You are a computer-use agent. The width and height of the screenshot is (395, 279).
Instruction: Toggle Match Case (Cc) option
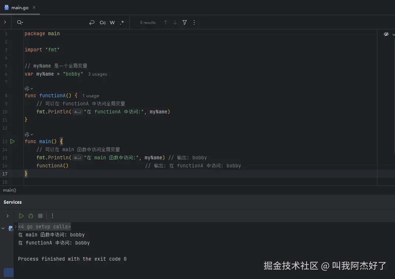point(102,22)
